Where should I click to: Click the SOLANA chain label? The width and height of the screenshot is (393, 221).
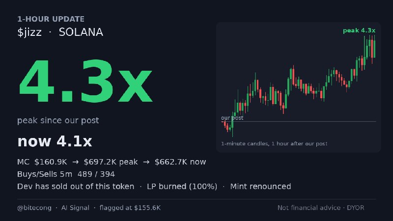[x=81, y=32]
